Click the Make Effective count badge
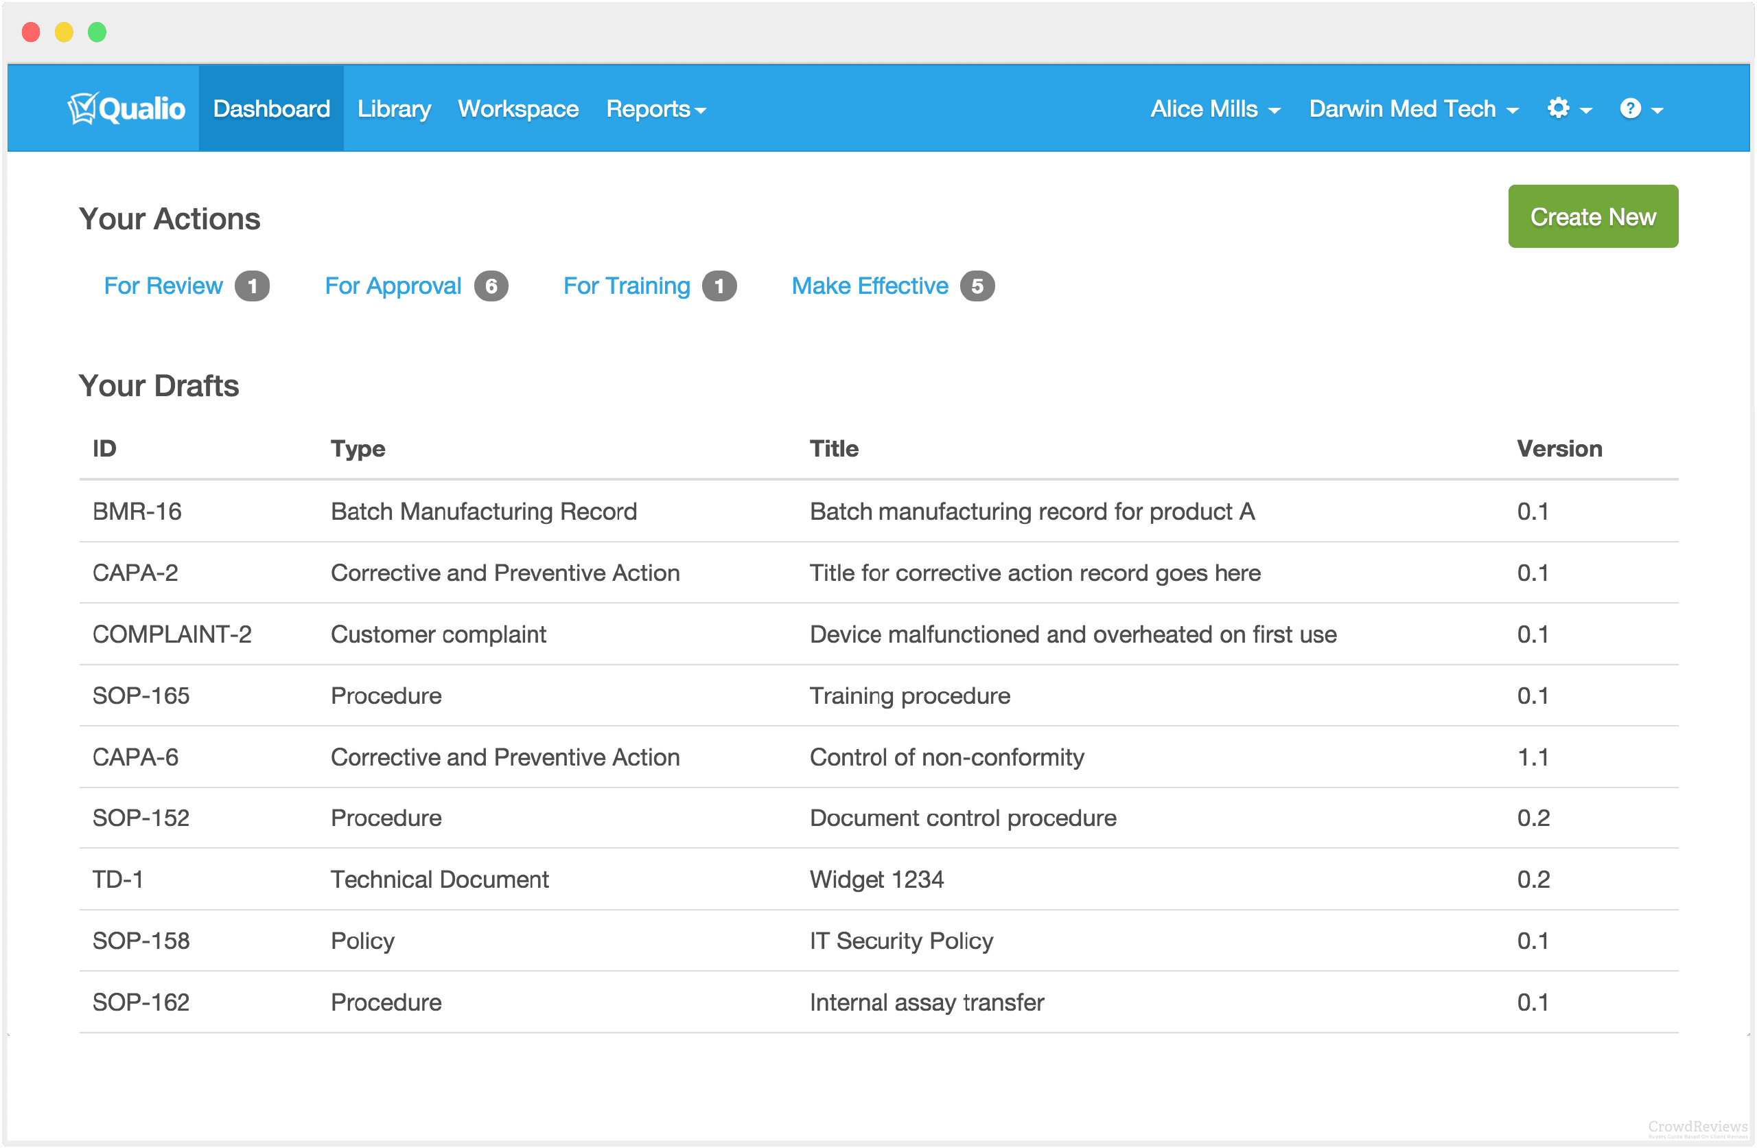 (x=977, y=286)
